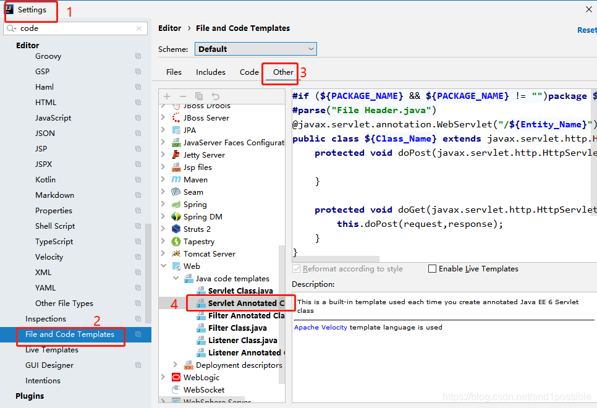The height and width of the screenshot is (408, 597).
Task: Open Inspections settings page
Action: point(46,318)
